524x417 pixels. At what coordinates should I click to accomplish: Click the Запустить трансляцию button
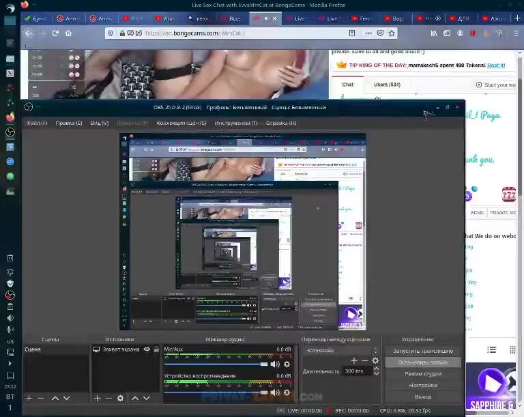(x=423, y=351)
